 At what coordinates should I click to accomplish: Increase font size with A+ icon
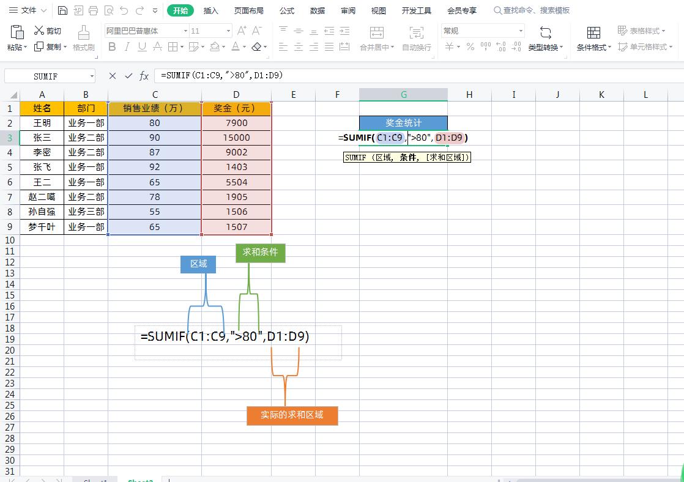pyautogui.click(x=241, y=31)
